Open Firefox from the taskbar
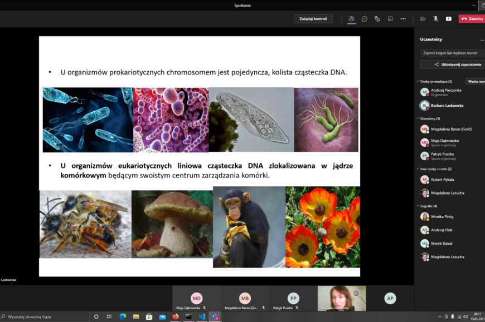 (176, 317)
